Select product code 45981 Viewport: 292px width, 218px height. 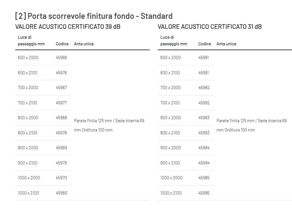pos(204,57)
